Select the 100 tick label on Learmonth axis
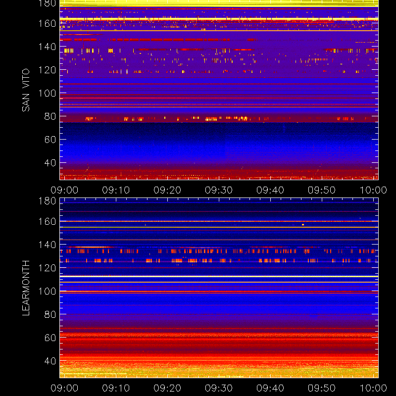Image resolution: width=396 pixels, height=396 pixels. pos(47,291)
